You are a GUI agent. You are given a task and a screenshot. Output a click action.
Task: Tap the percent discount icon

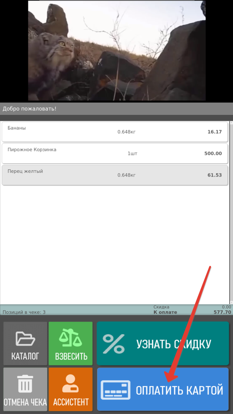114,343
